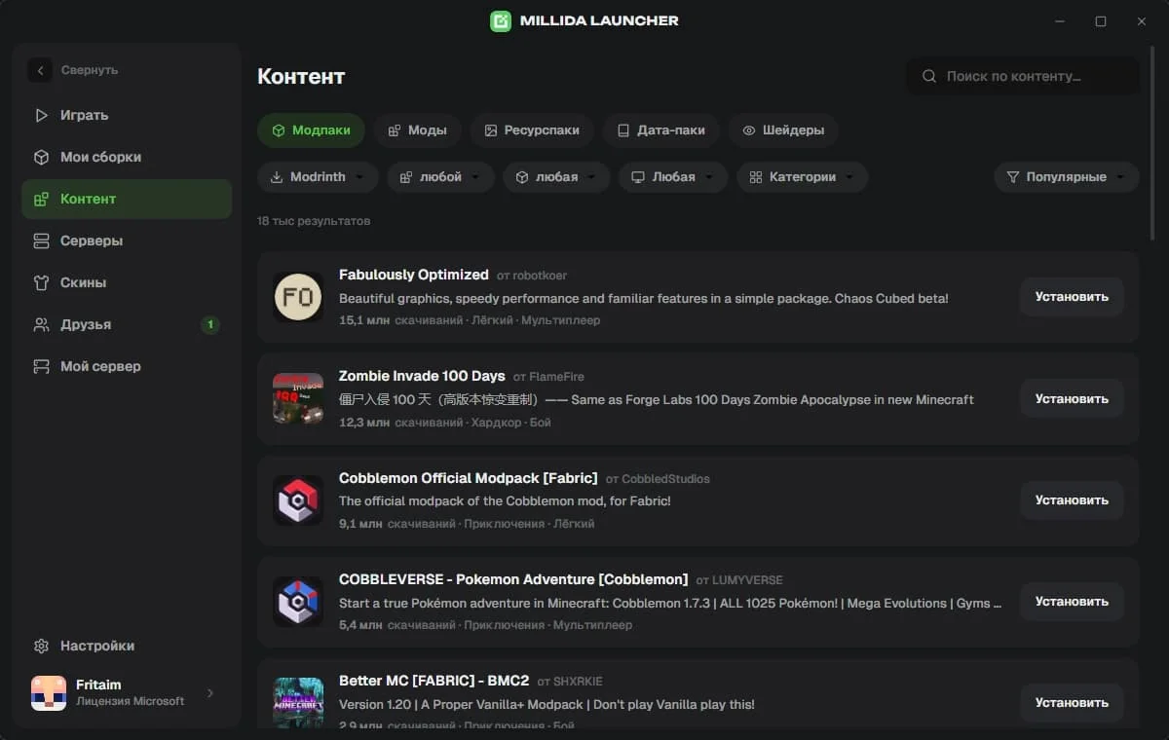Open Мой сервер section
1169x740 pixels.
(x=127, y=366)
